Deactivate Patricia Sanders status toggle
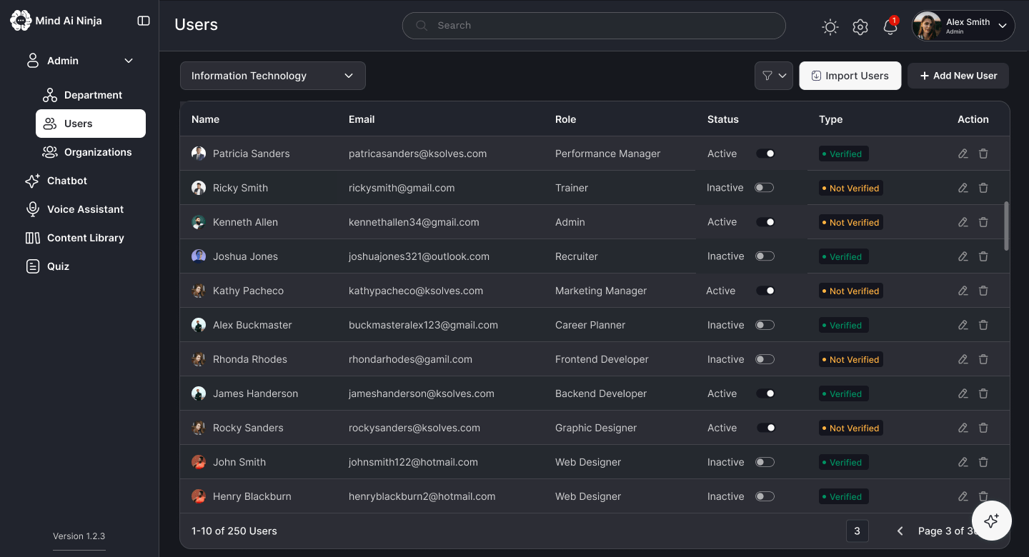The height and width of the screenshot is (557, 1029). coord(765,154)
